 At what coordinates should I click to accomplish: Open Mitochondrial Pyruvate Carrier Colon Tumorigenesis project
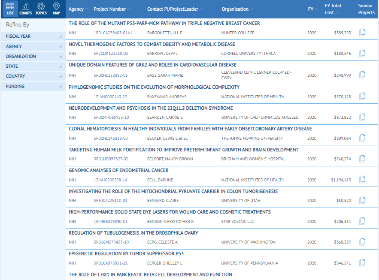coord(173,191)
